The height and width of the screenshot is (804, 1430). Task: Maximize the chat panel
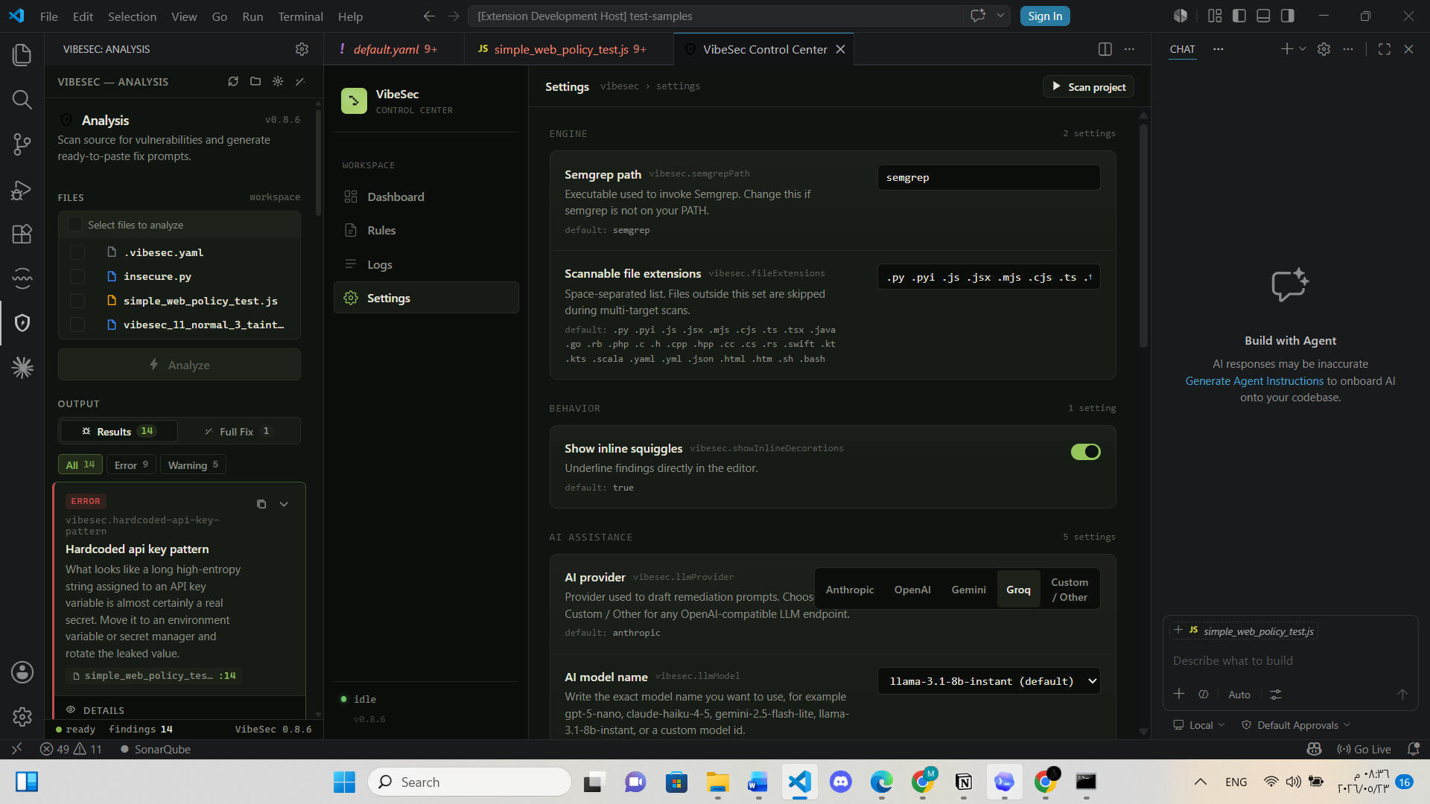tap(1385, 49)
